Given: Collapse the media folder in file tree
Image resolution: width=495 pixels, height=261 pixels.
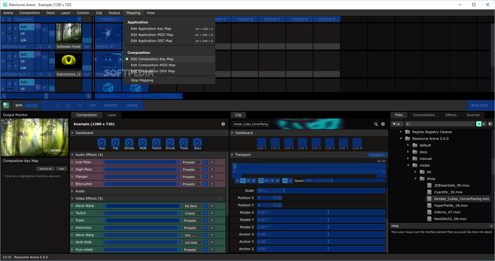Looking at the screenshot, I should pyautogui.click(x=408, y=165).
